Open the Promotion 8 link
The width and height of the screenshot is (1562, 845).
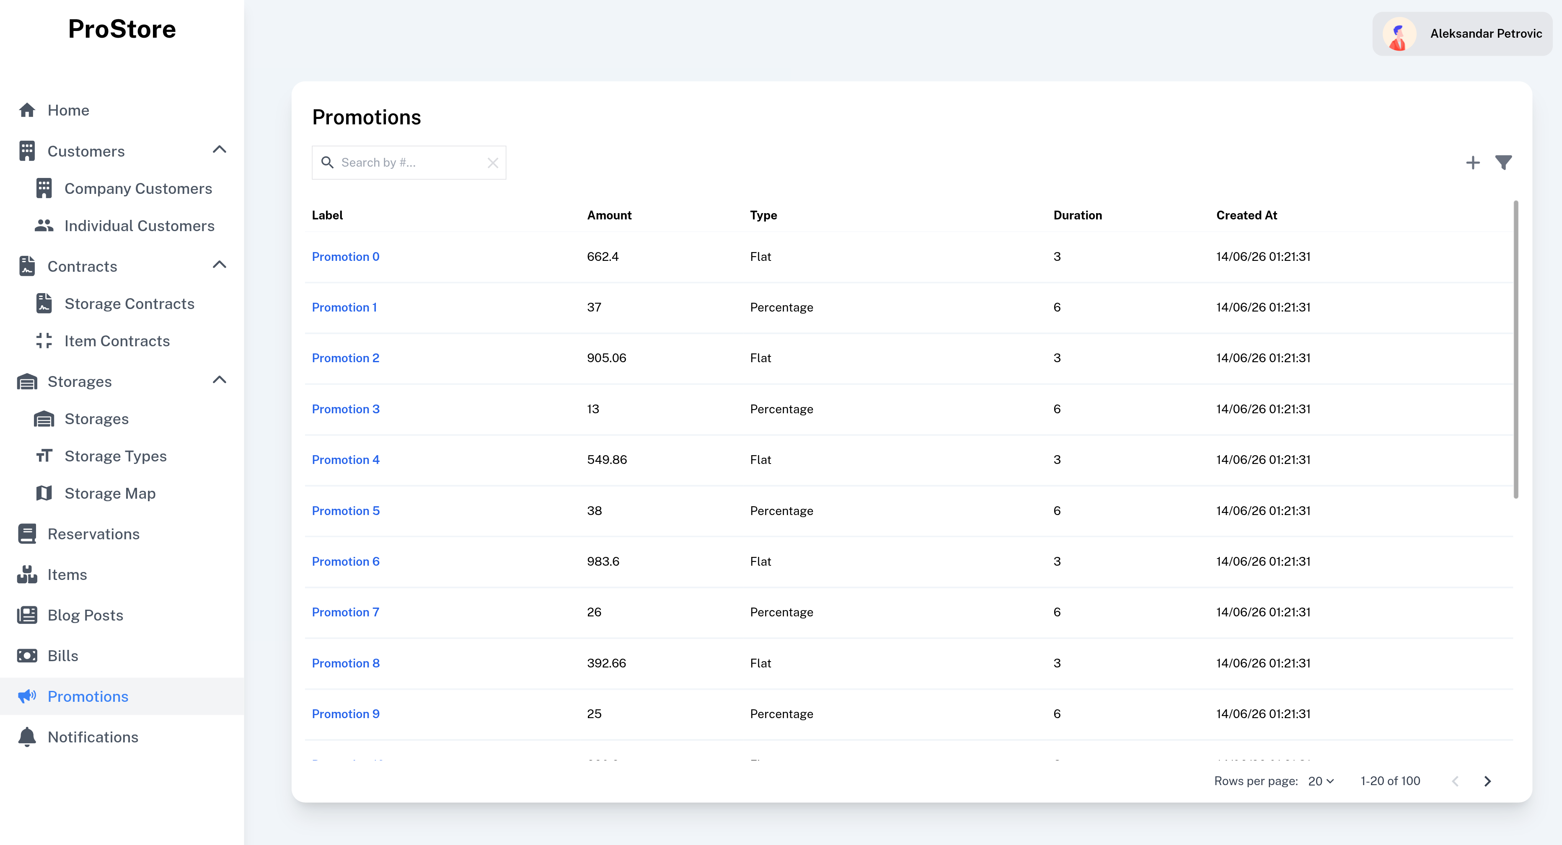346,663
